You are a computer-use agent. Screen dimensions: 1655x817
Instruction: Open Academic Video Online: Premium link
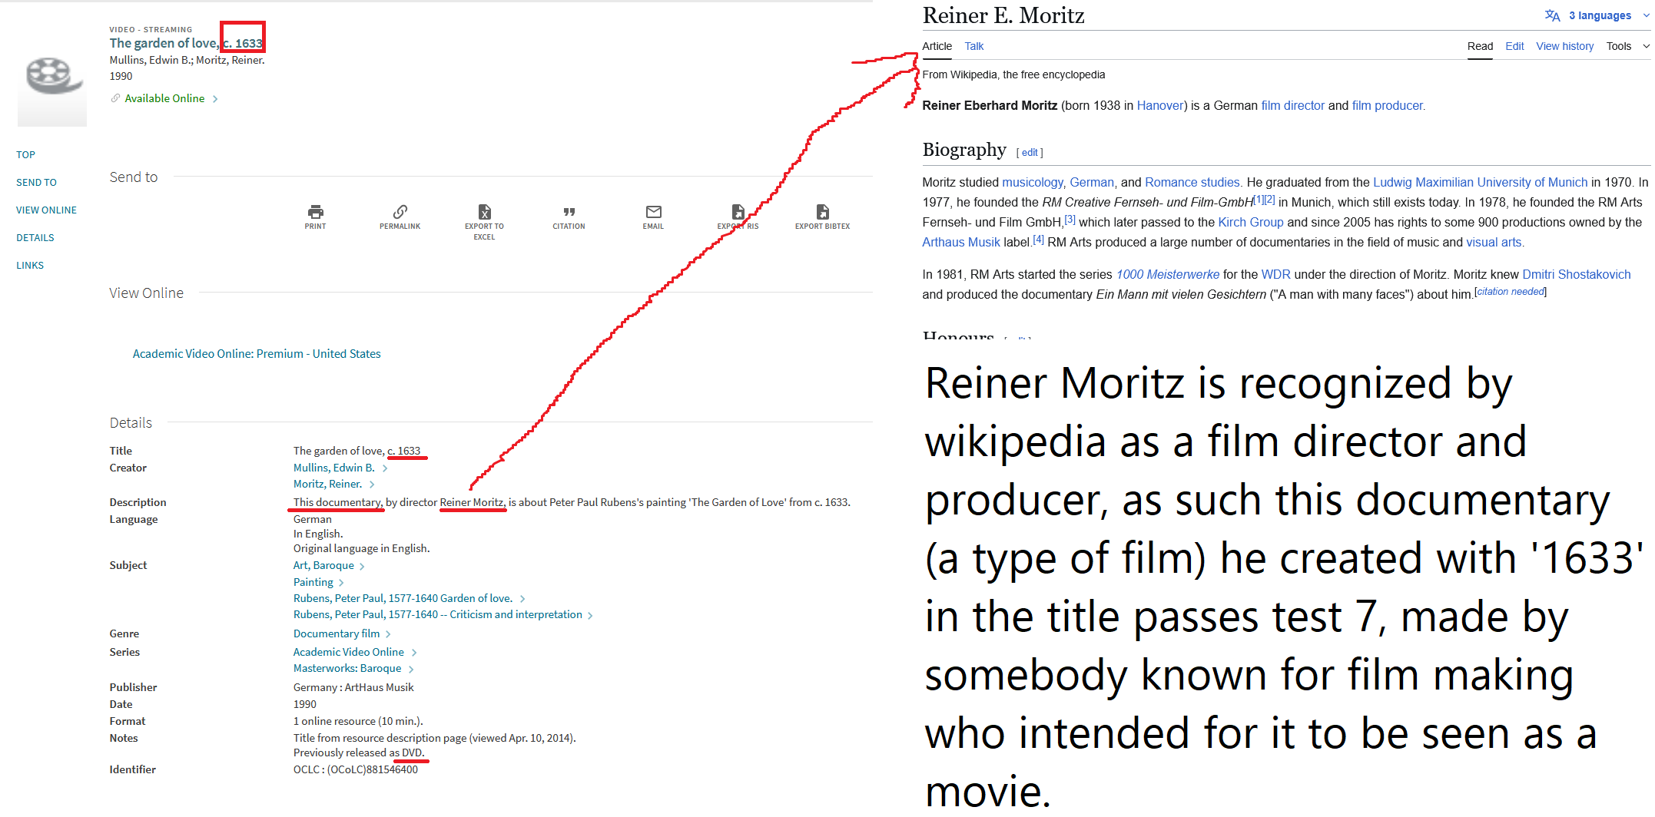[257, 353]
